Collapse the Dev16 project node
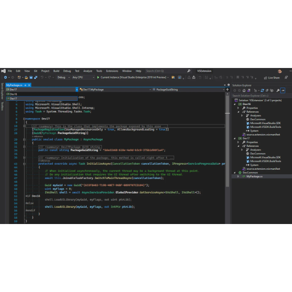The height and width of the screenshot is (292, 292). point(235,104)
